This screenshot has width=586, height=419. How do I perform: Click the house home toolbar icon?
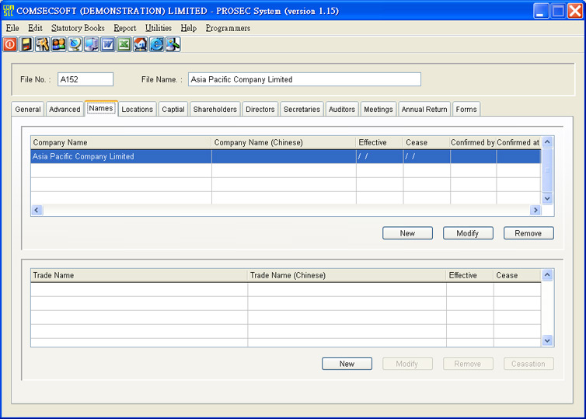(x=141, y=44)
